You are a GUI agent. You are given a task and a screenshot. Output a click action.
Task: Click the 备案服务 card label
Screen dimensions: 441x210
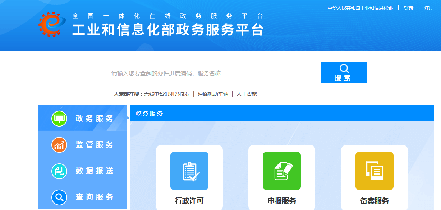[375, 201]
